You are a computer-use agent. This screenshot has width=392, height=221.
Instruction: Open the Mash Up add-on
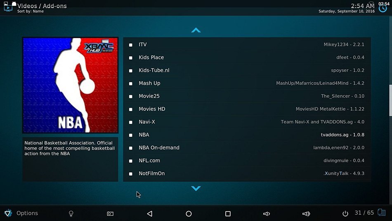pyautogui.click(x=247, y=83)
